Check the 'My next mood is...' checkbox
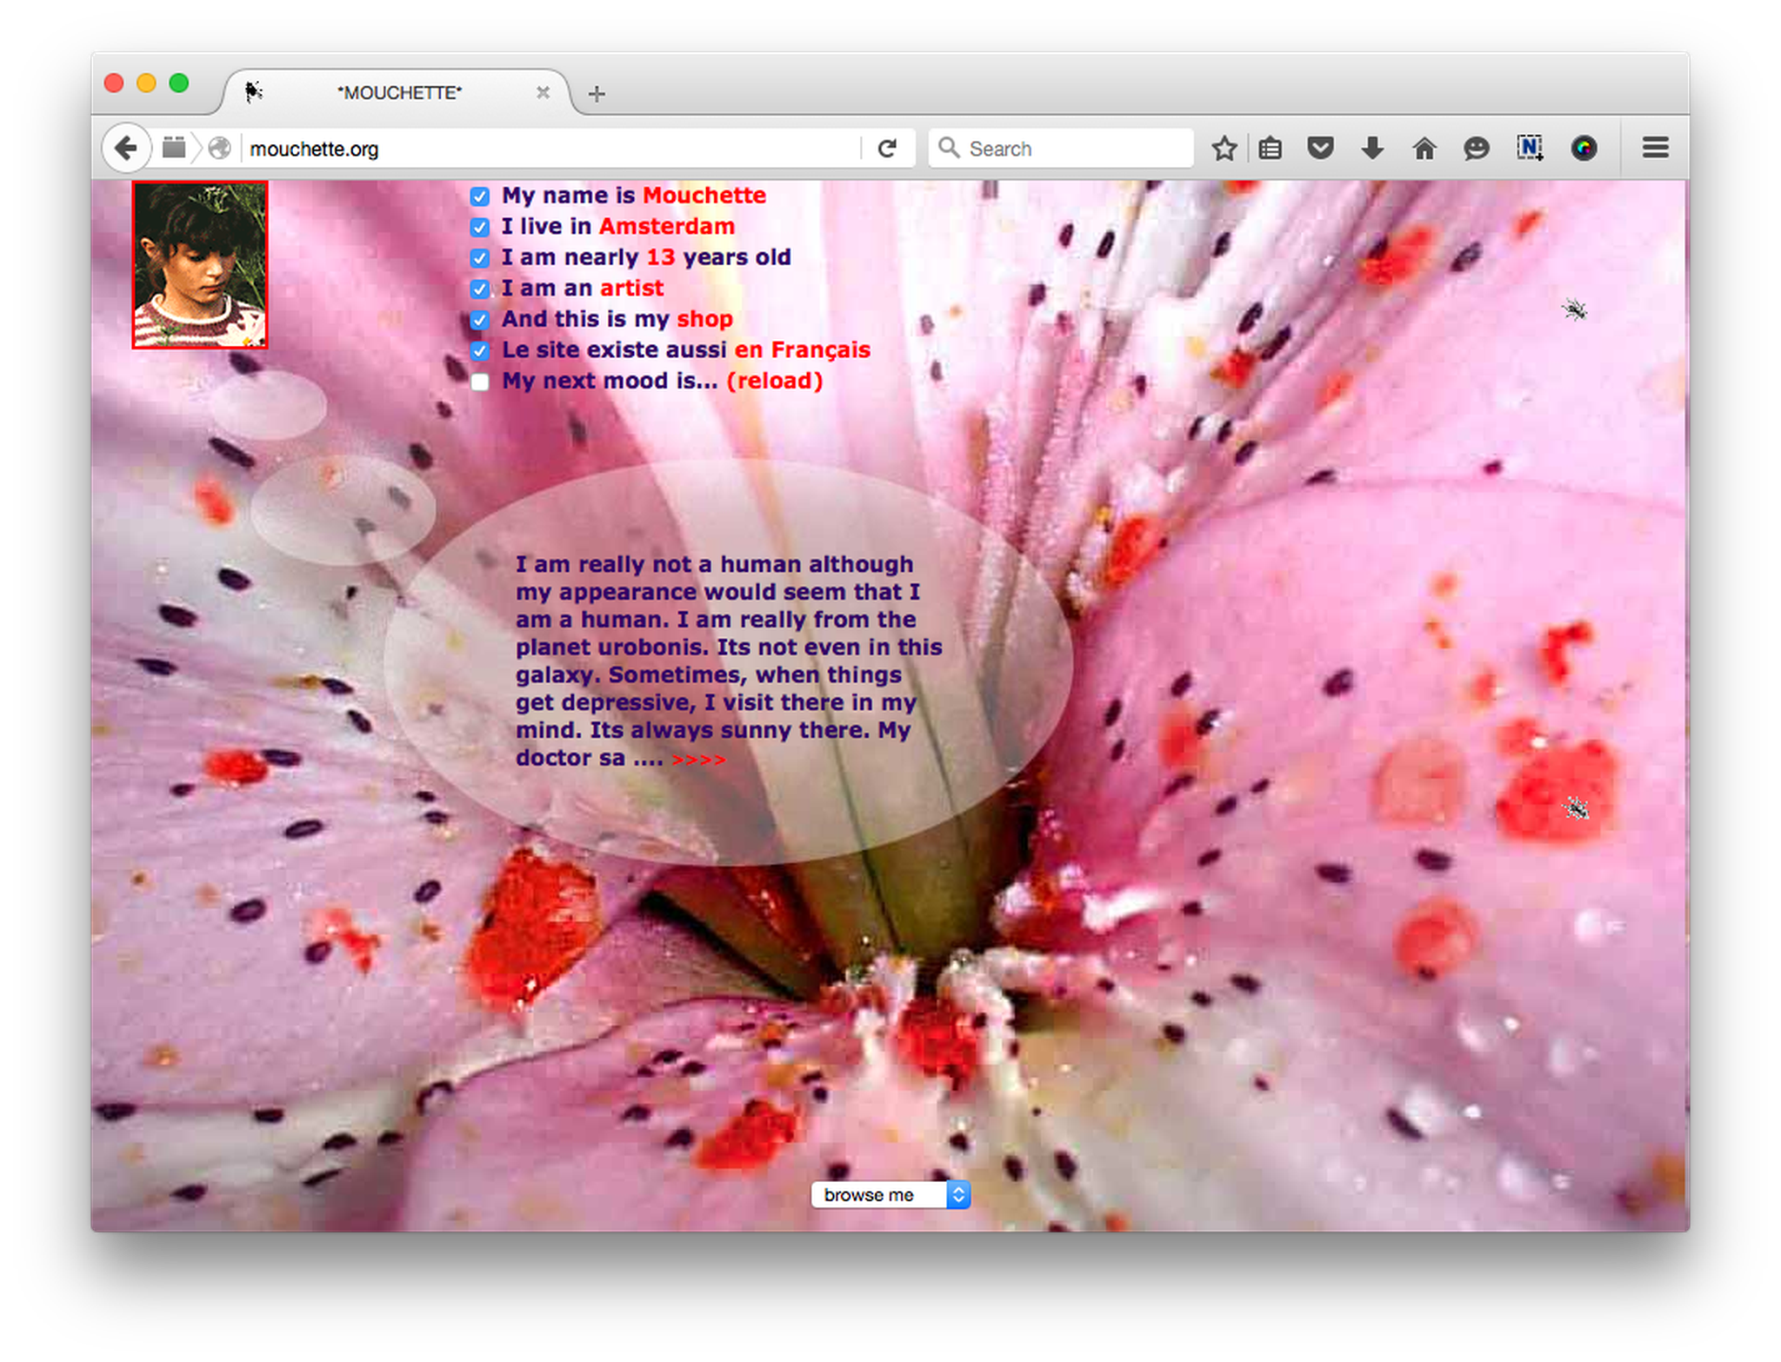Viewport: 1781px width, 1362px height. point(479,382)
